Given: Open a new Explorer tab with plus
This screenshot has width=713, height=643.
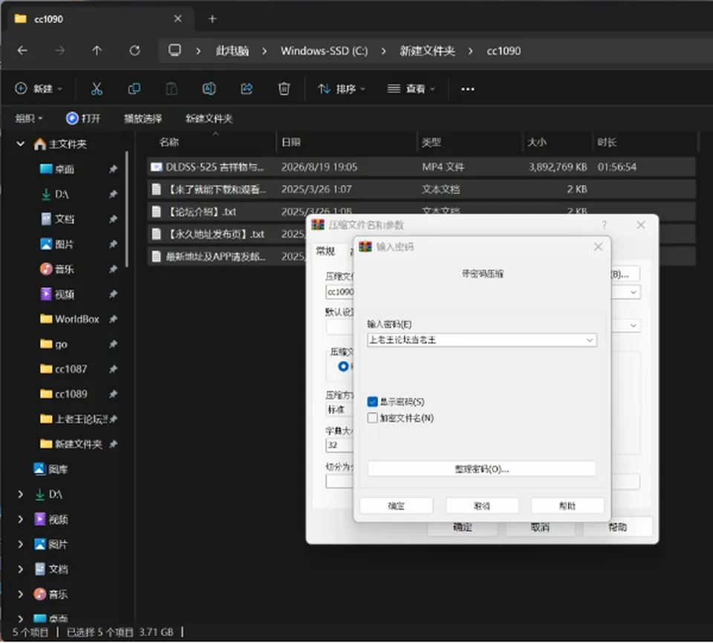Looking at the screenshot, I should [x=212, y=19].
